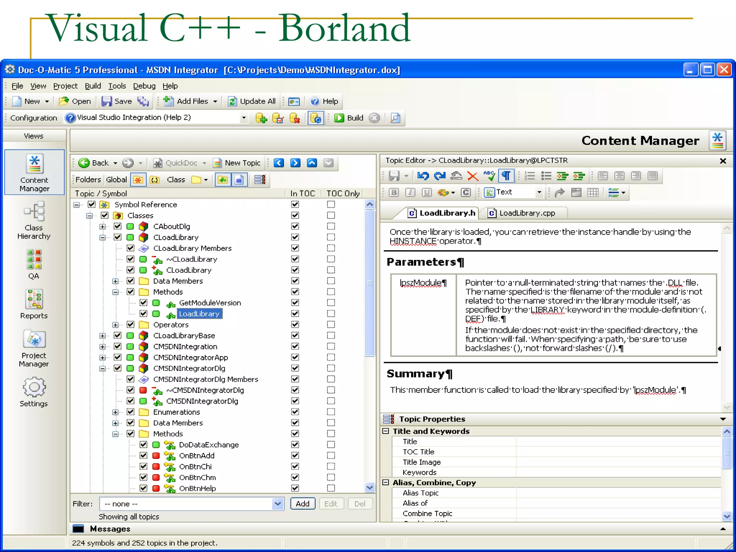Toggle the Italic formatting icon

pos(410,192)
